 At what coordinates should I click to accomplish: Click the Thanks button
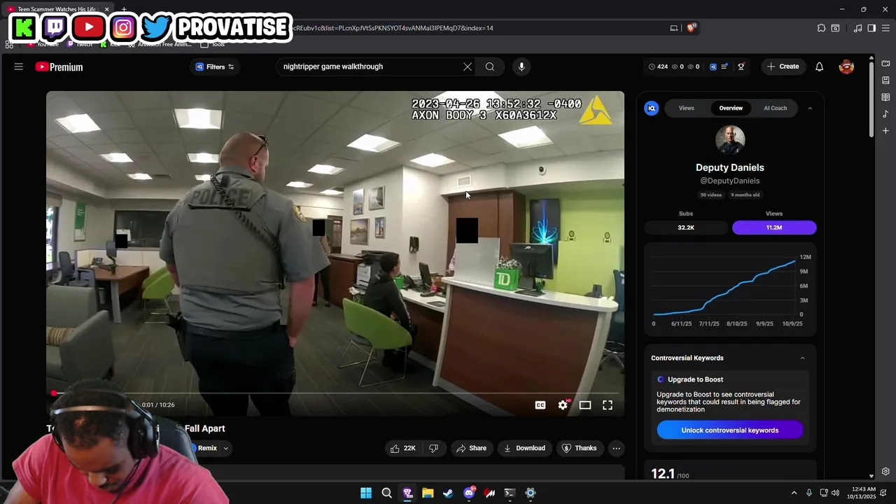click(580, 448)
